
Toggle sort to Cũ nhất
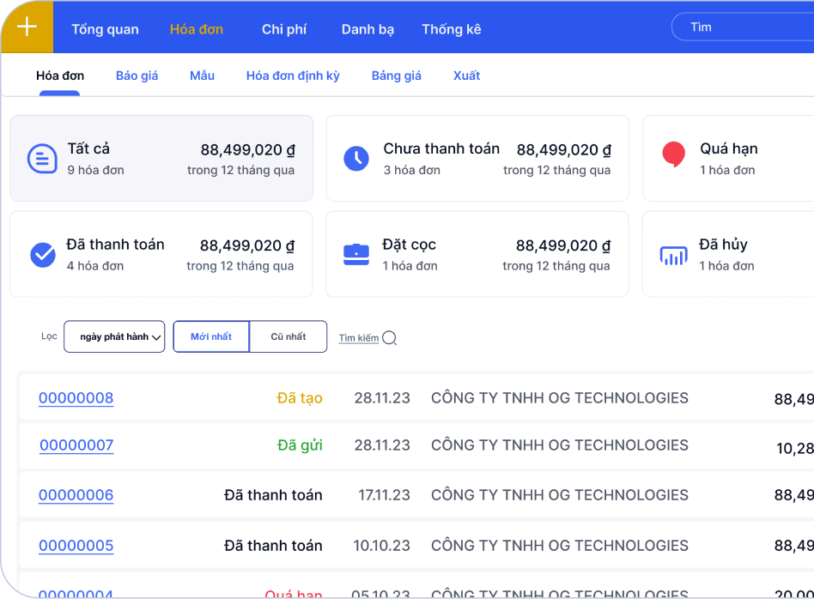pos(289,336)
